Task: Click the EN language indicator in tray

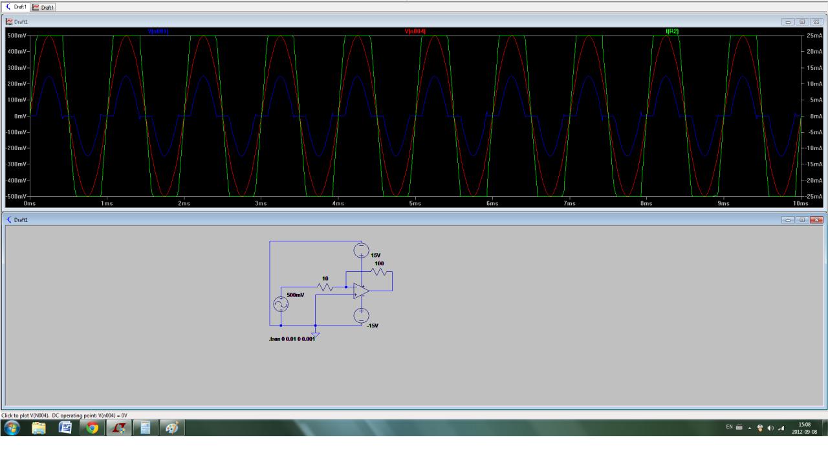Action: (x=729, y=427)
